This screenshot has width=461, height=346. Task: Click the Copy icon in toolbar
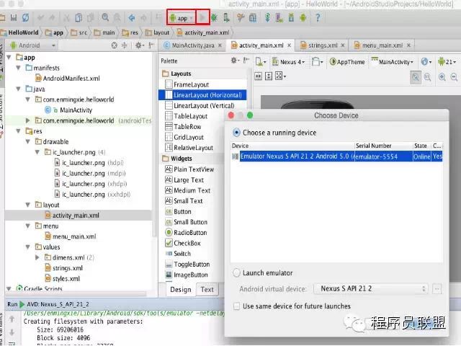[x=79, y=18]
